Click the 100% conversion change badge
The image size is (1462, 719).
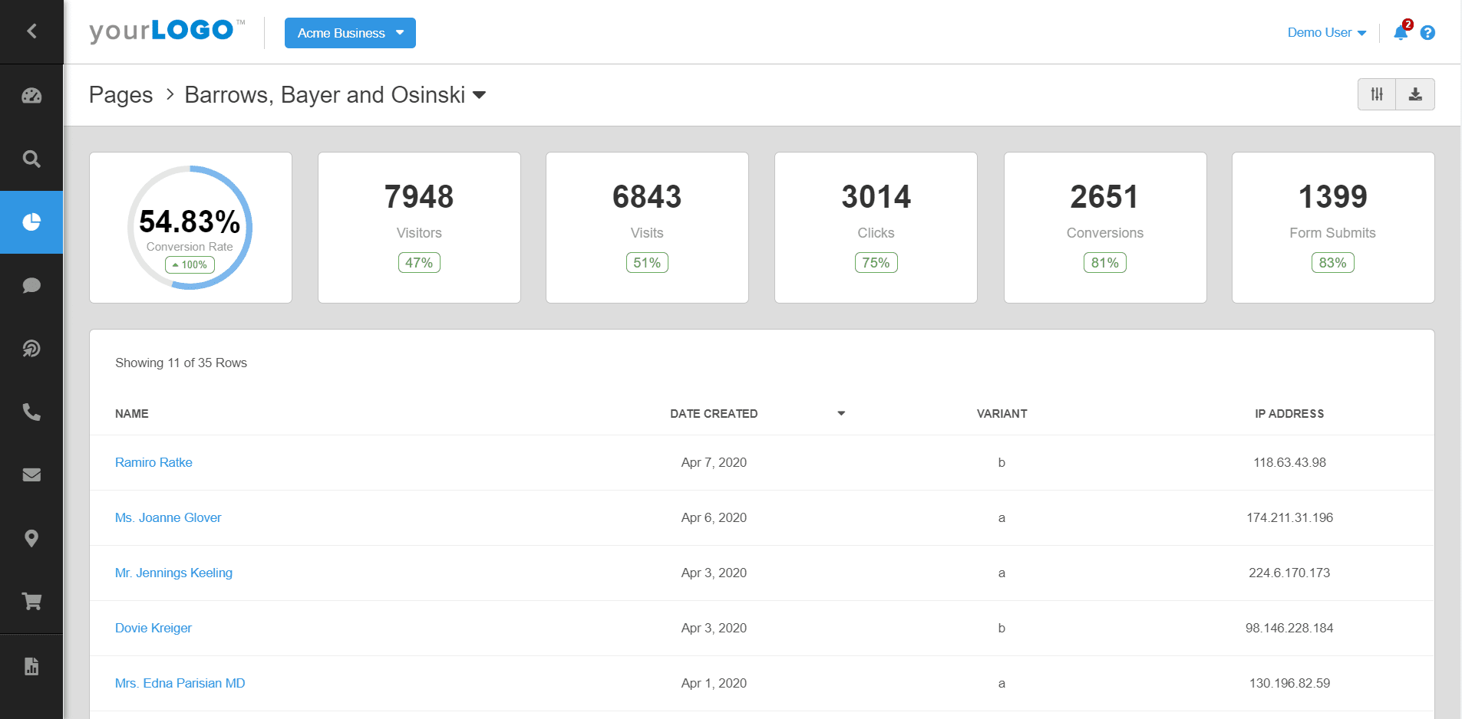tap(190, 264)
